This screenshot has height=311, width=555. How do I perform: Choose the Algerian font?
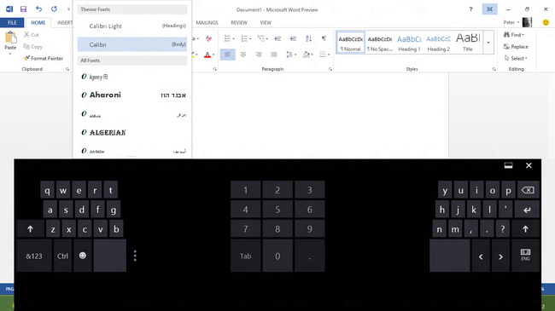tap(132, 133)
